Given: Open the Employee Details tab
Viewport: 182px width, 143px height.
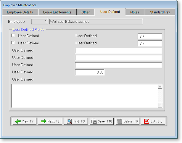Looking at the screenshot, I should pyautogui.click(x=20, y=12).
